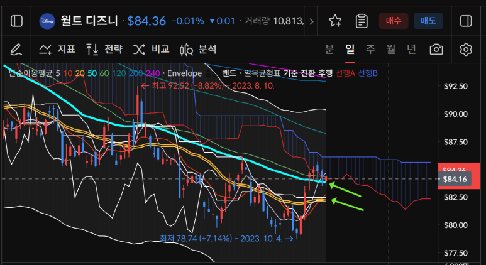Screen dimensions: 486x265
Task: Click the $84.36 header price
Action: point(146,21)
